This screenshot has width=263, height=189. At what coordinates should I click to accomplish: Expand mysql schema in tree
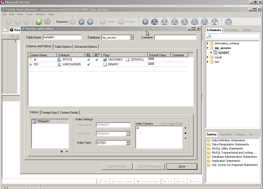tap(208, 57)
